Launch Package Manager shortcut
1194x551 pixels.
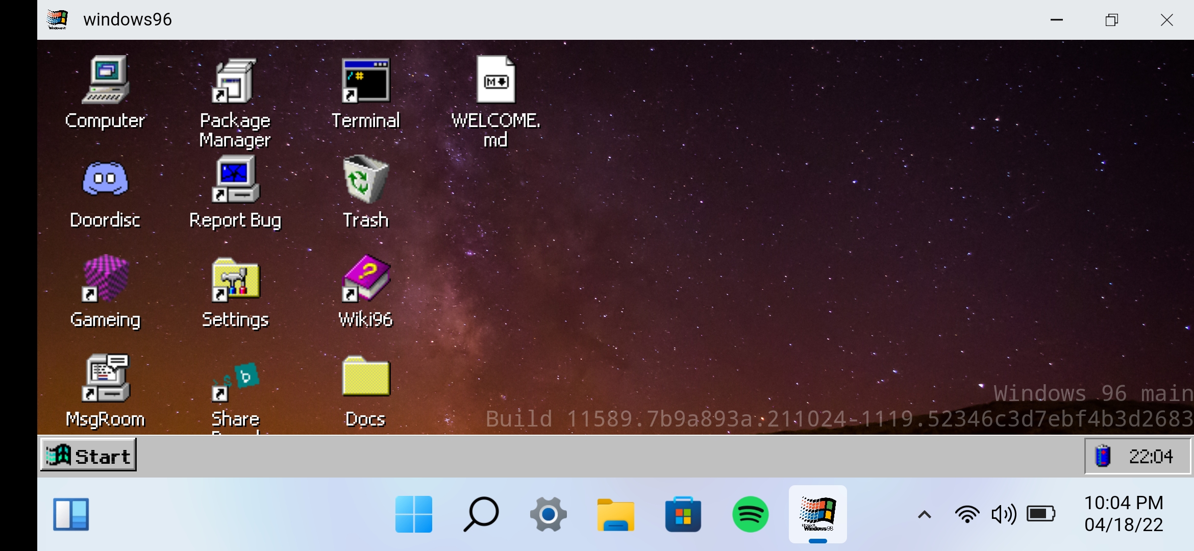(x=235, y=102)
